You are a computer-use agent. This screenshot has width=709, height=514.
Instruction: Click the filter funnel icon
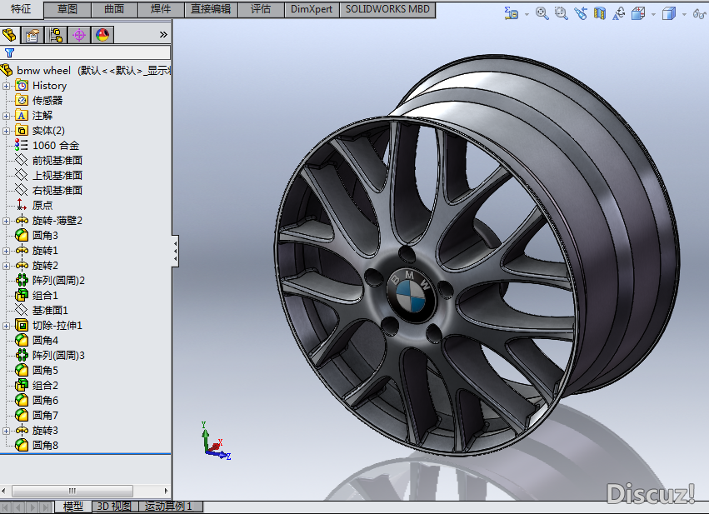[9, 52]
